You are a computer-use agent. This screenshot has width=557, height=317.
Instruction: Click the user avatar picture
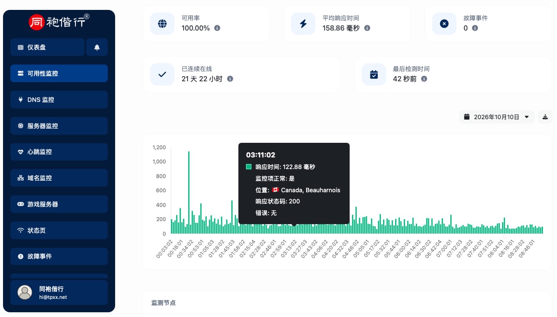click(x=25, y=292)
